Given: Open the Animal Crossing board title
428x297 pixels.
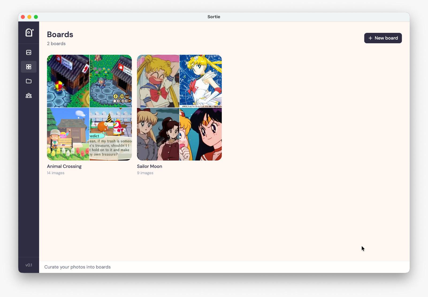Looking at the screenshot, I should point(64,166).
